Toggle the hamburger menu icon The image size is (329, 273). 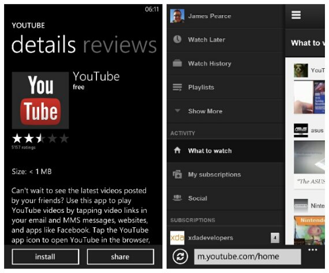tap(296, 15)
